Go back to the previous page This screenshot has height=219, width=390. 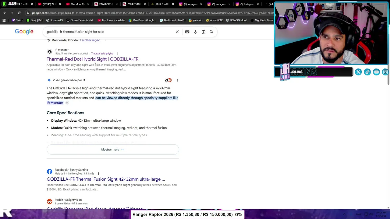point(5,13)
